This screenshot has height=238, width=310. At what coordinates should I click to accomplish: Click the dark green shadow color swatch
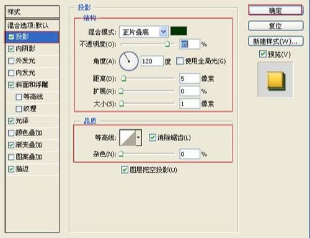[179, 31]
